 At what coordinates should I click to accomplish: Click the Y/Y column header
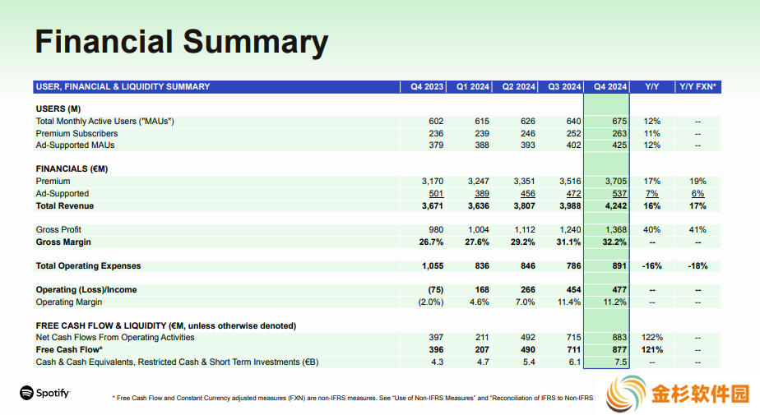(x=652, y=86)
